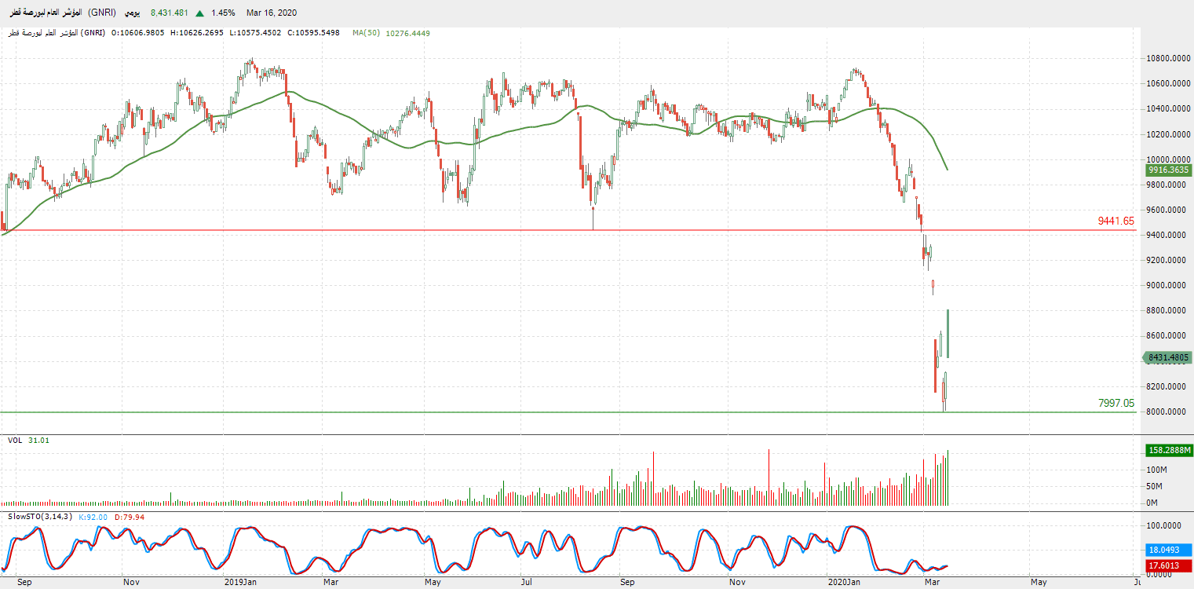This screenshot has height=589, width=1194.
Task: Click the 9800.0000 price axis label
Action: pos(1167,185)
